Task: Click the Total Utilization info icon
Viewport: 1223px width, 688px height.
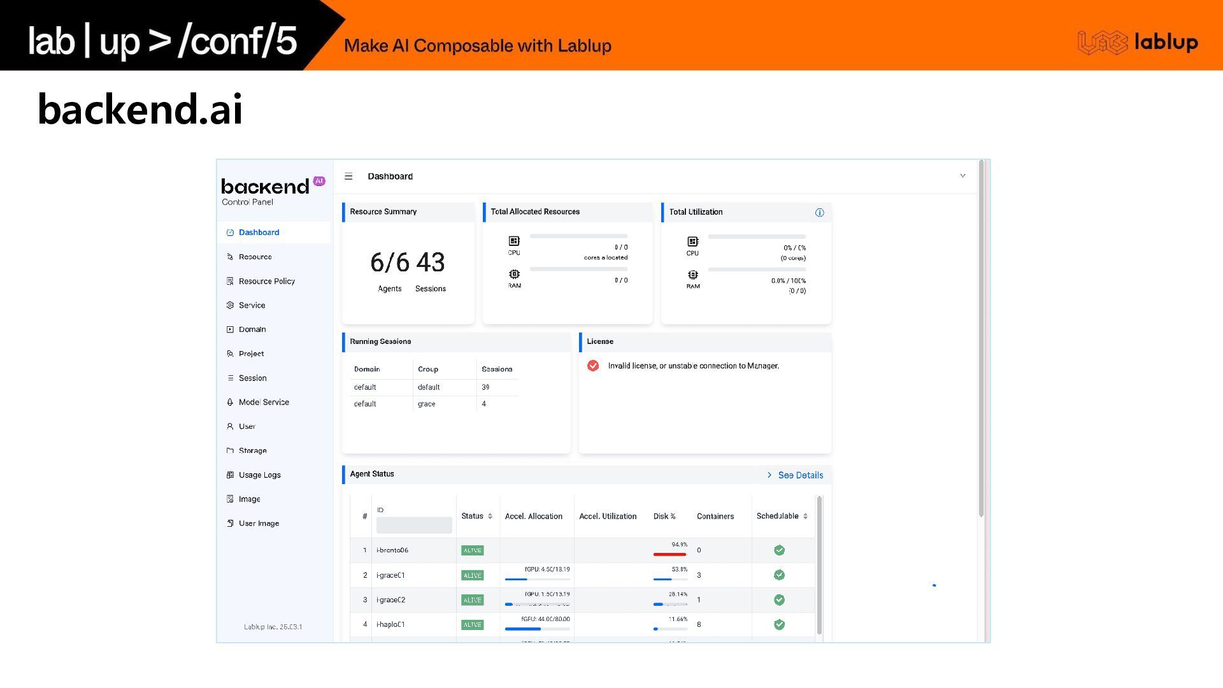Action: [x=820, y=213]
